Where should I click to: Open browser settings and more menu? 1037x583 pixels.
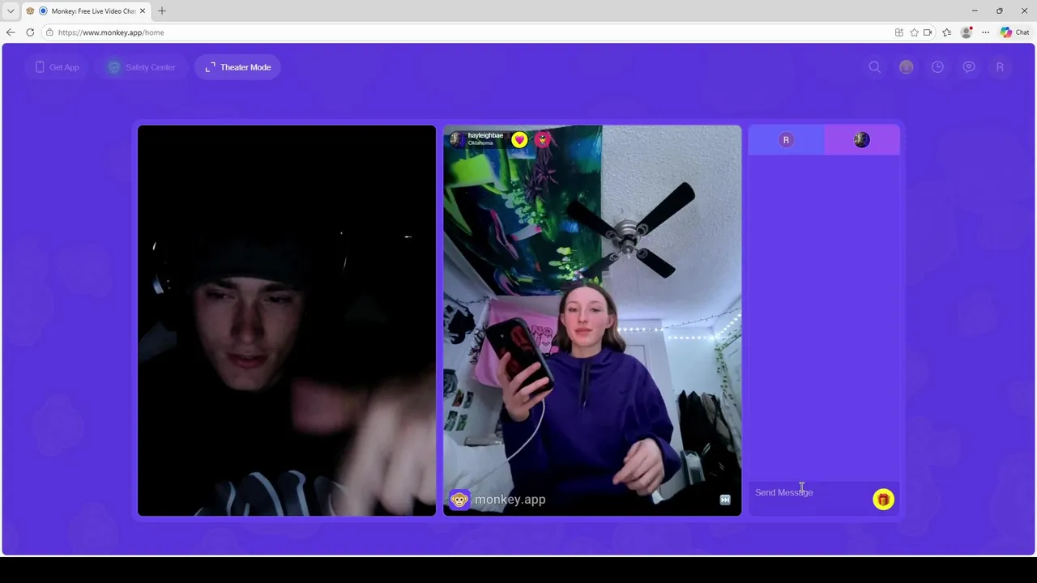coord(985,32)
